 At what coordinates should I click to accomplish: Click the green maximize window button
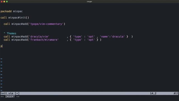pyautogui.click(x=7, y=1)
